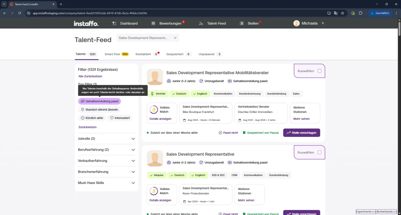Go back with the browser back arrow
This screenshot has width=401, height=215.
tap(5, 13)
